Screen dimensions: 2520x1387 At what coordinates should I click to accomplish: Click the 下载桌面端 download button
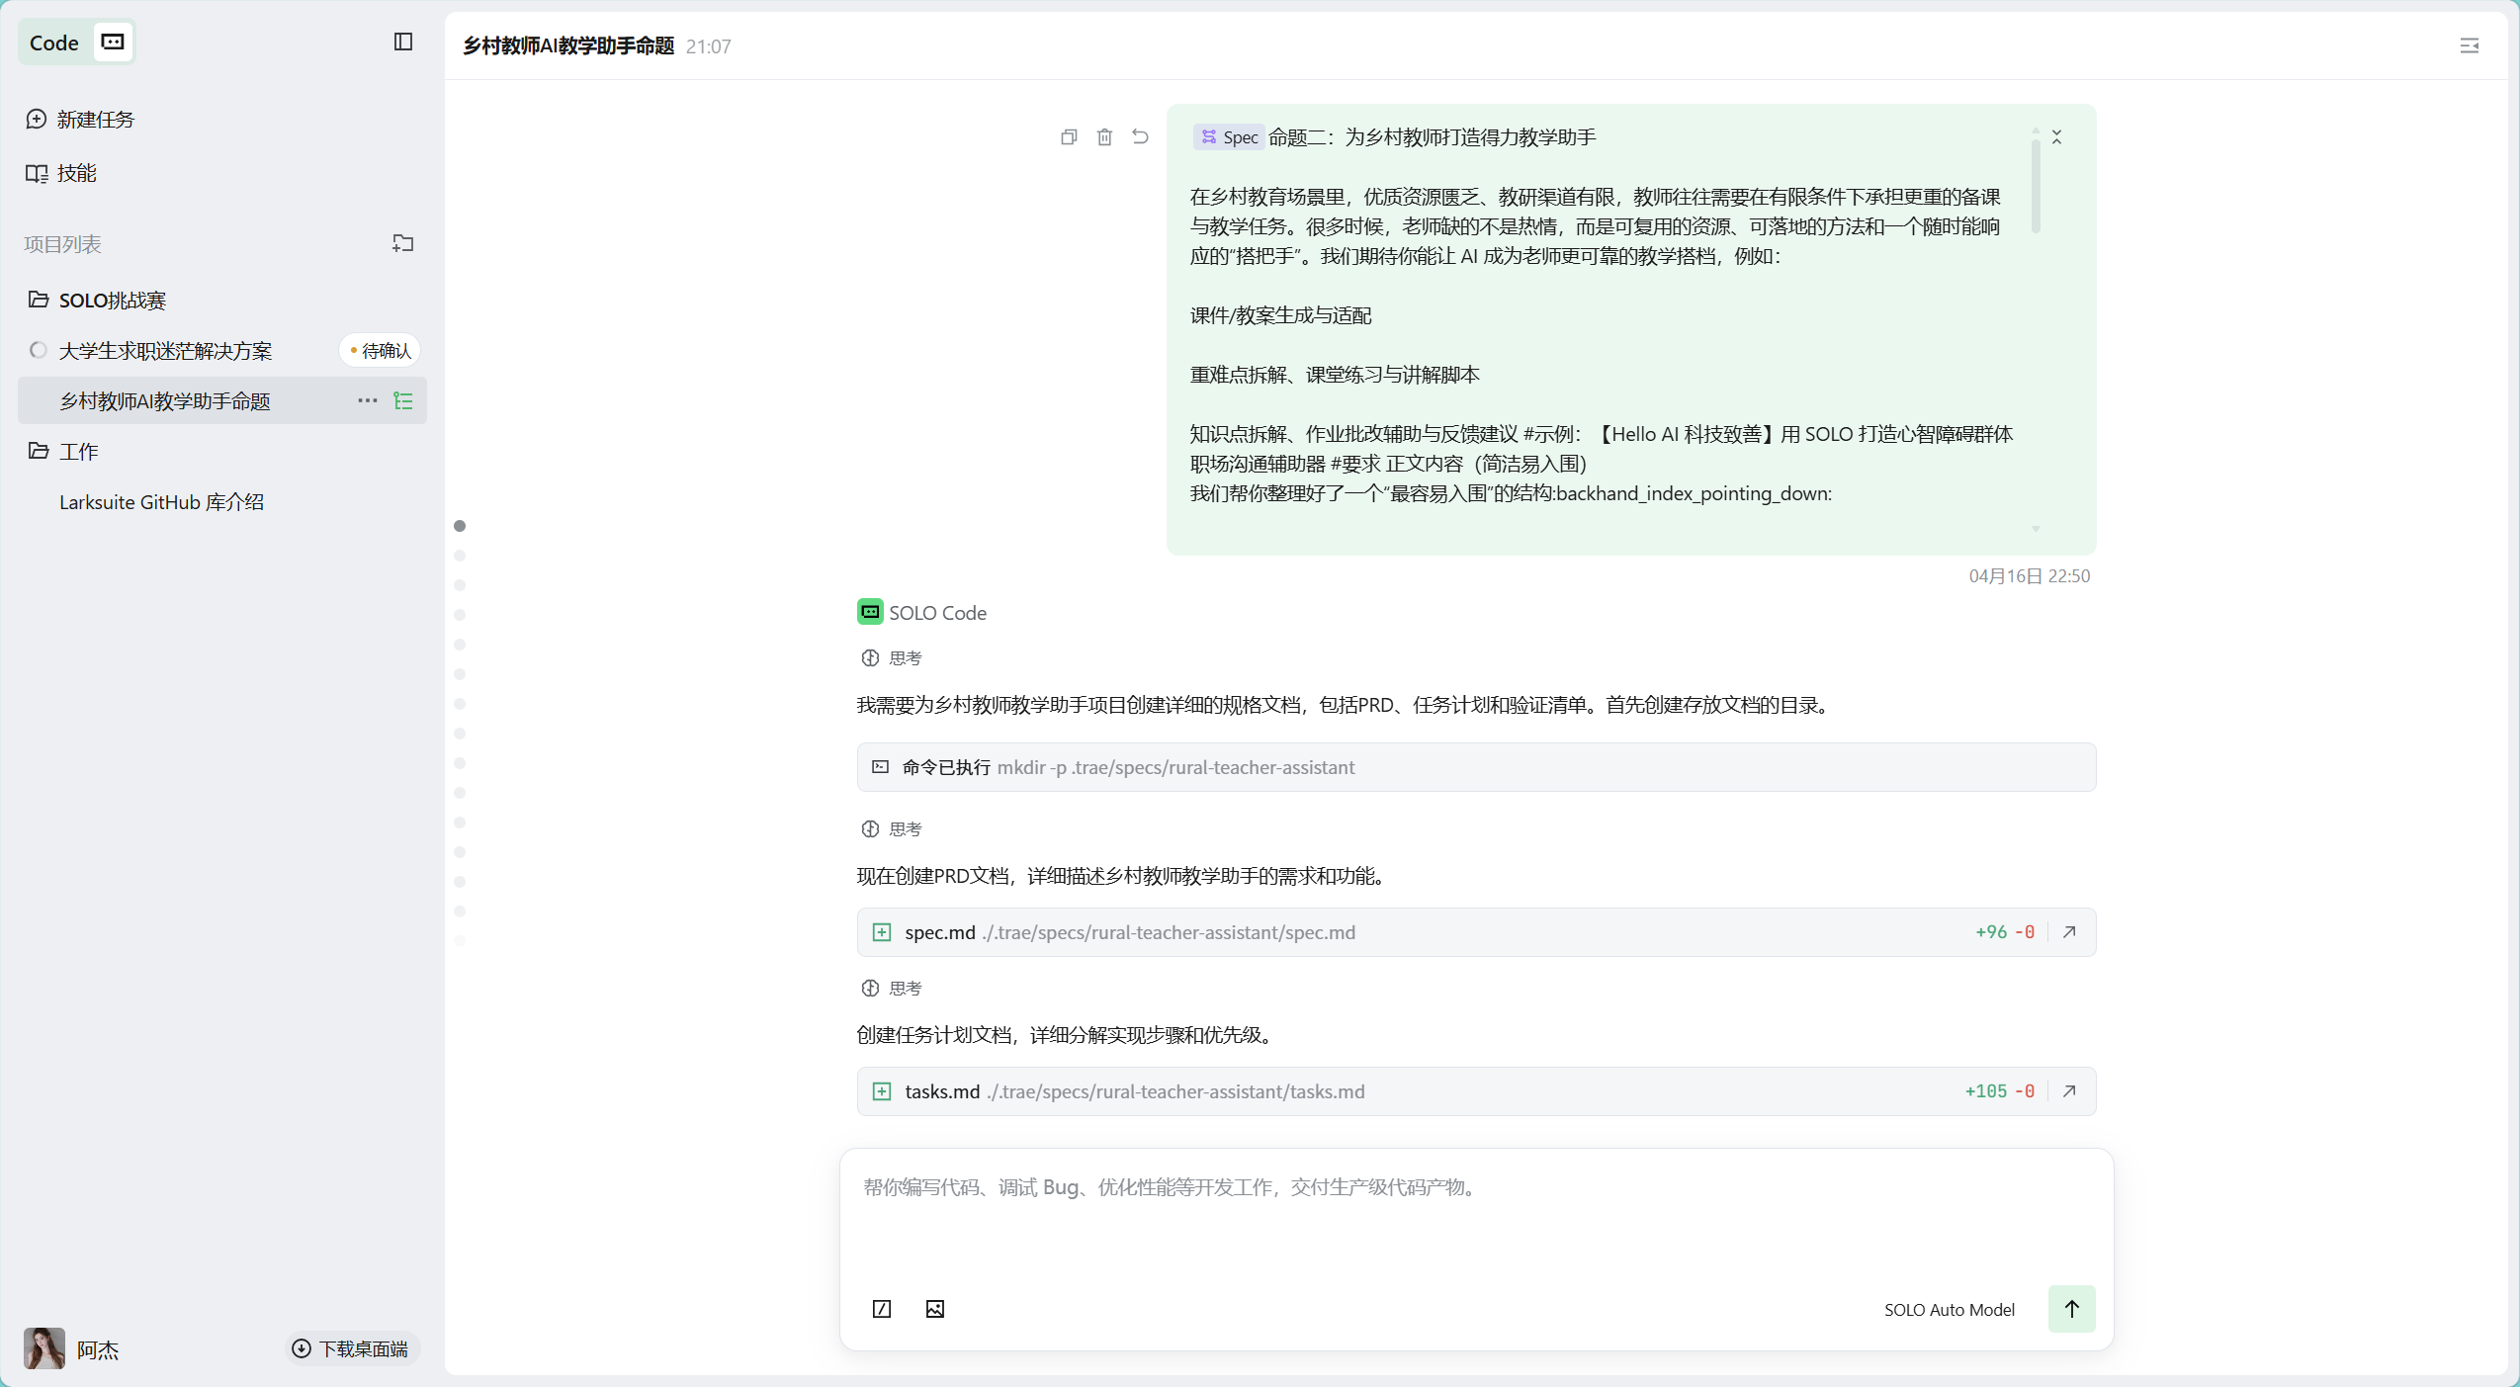coord(352,1348)
